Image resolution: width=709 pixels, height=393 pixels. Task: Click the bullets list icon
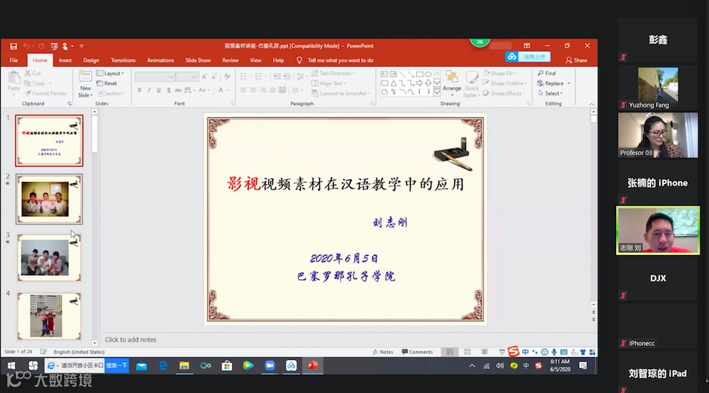pos(244,77)
